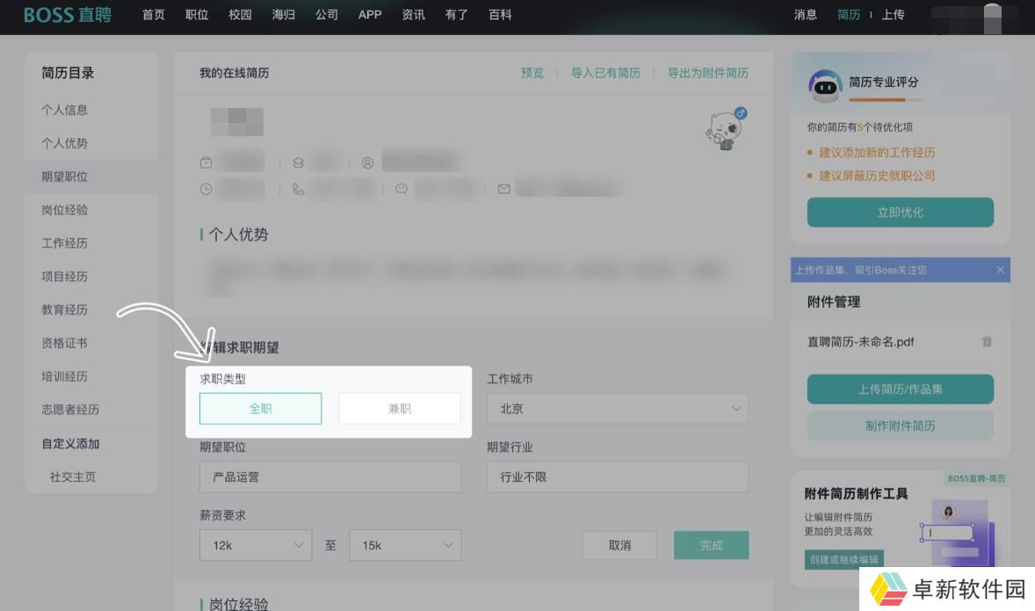Open the 简历 link in header
This screenshot has height=611, width=1035.
click(x=849, y=15)
